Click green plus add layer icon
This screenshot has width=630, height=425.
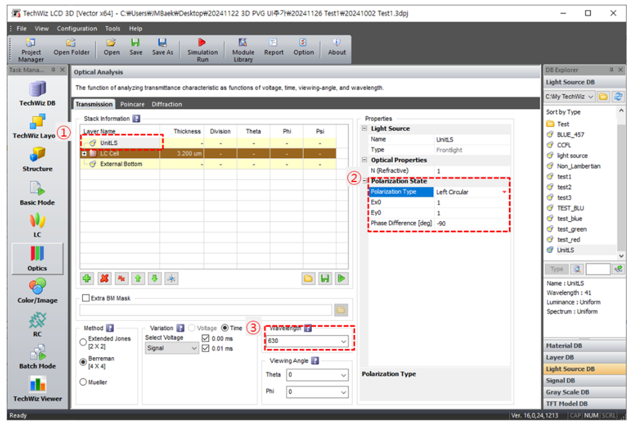pos(87,278)
